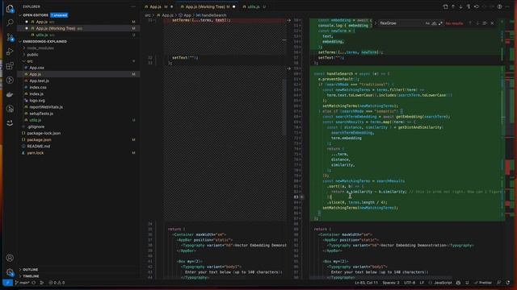Click Explorer panel more actions ellipsis
Viewport: 517px width, 290px height.
133,6
